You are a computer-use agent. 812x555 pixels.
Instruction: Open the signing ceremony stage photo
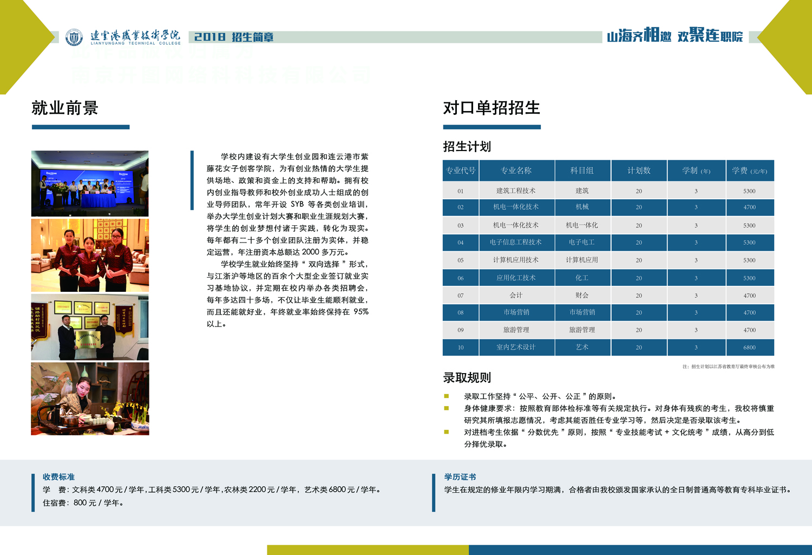[90, 184]
